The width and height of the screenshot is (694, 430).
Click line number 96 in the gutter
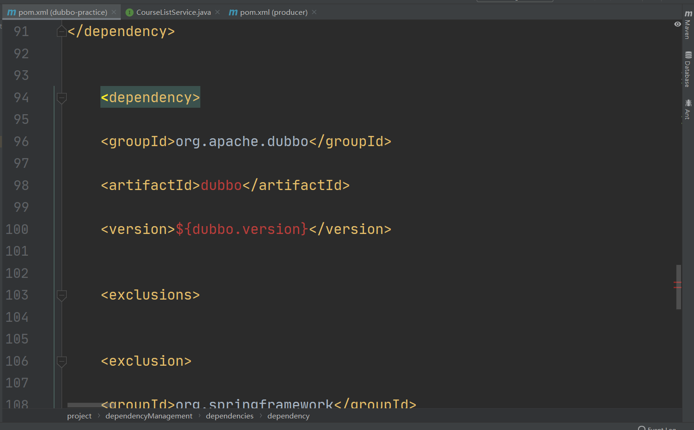[x=21, y=141]
